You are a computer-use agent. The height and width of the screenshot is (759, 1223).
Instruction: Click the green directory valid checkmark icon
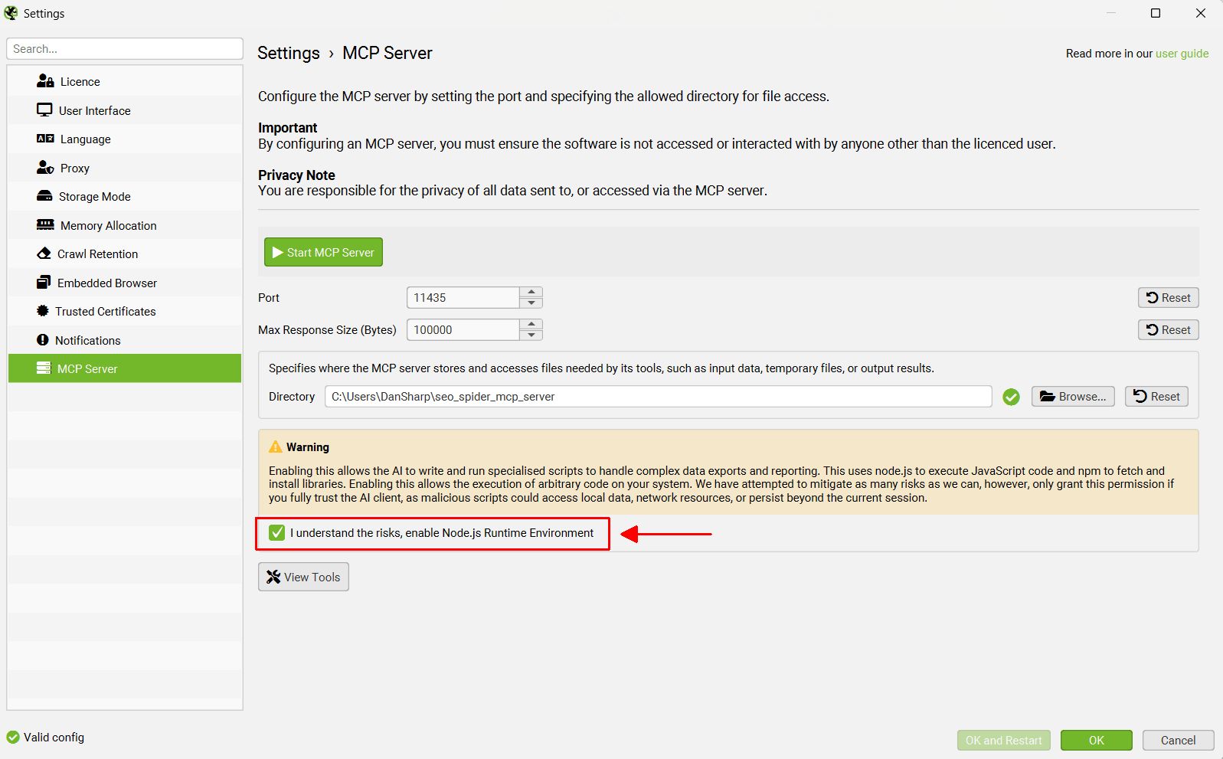1011,397
